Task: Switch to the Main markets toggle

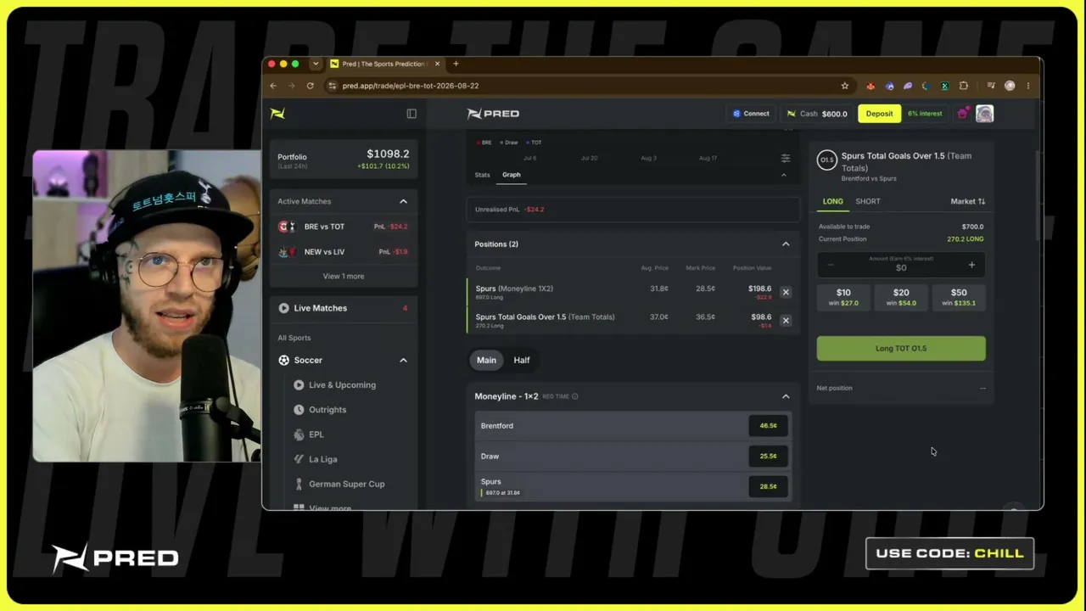Action: point(486,360)
